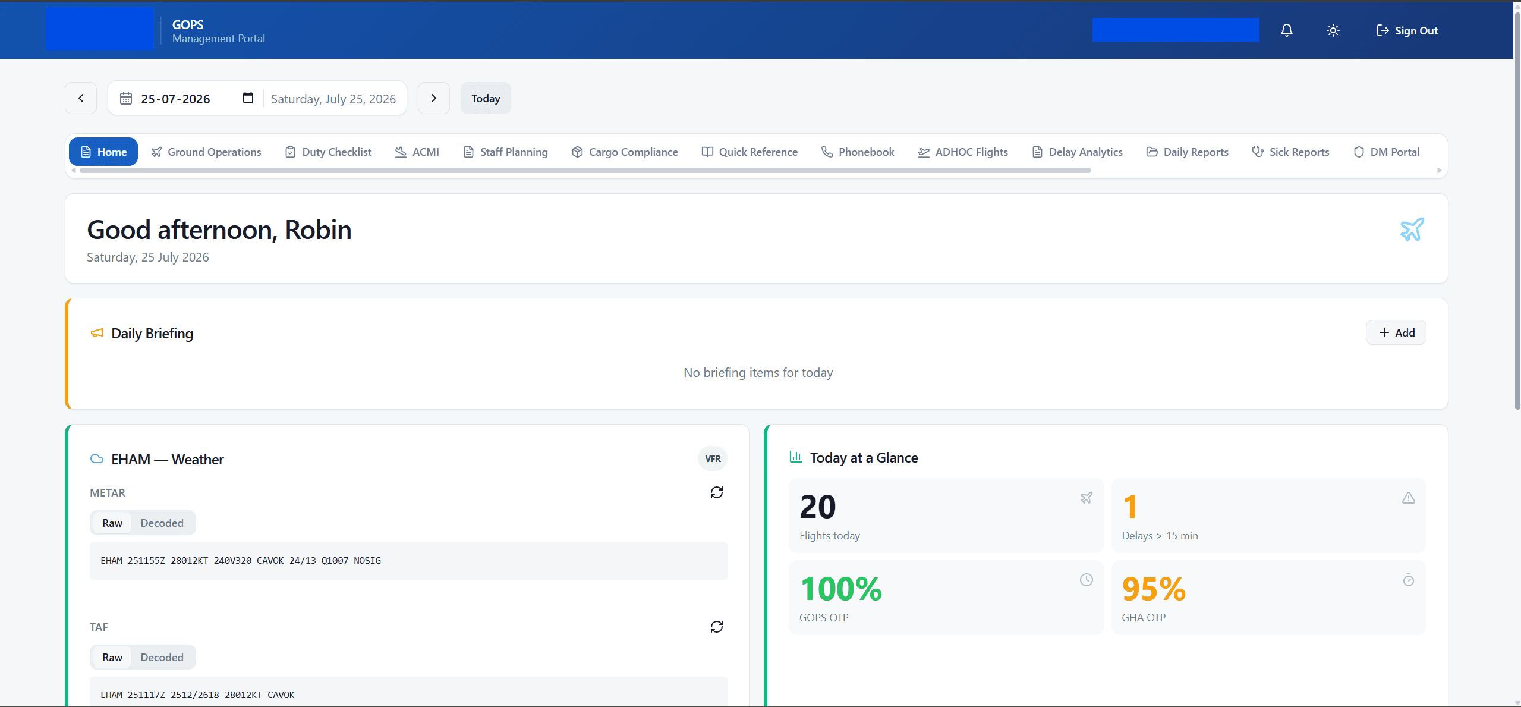The height and width of the screenshot is (707, 1521).
Task: Toggle light/dark theme sun icon
Action: point(1333,30)
